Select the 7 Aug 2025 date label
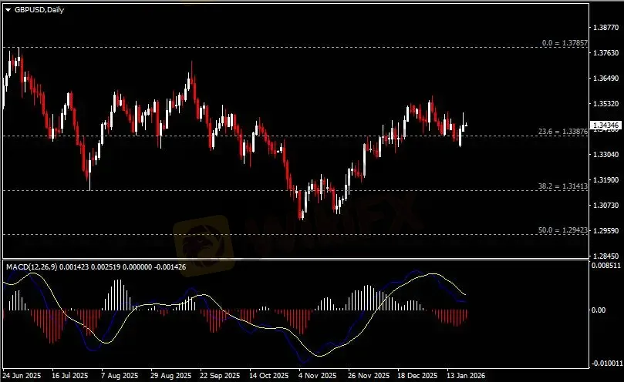The image size is (624, 382). point(120,376)
